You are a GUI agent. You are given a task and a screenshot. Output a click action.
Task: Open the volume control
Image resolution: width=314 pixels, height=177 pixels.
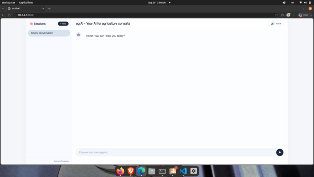(305, 3)
